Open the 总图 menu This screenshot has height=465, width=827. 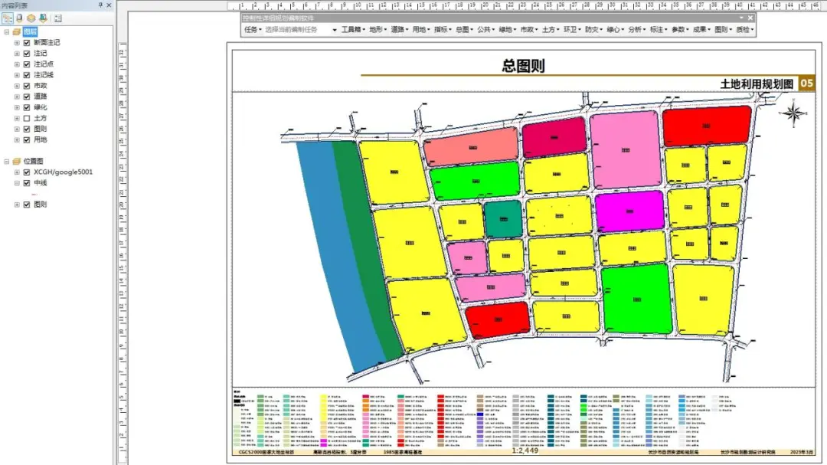coord(464,30)
